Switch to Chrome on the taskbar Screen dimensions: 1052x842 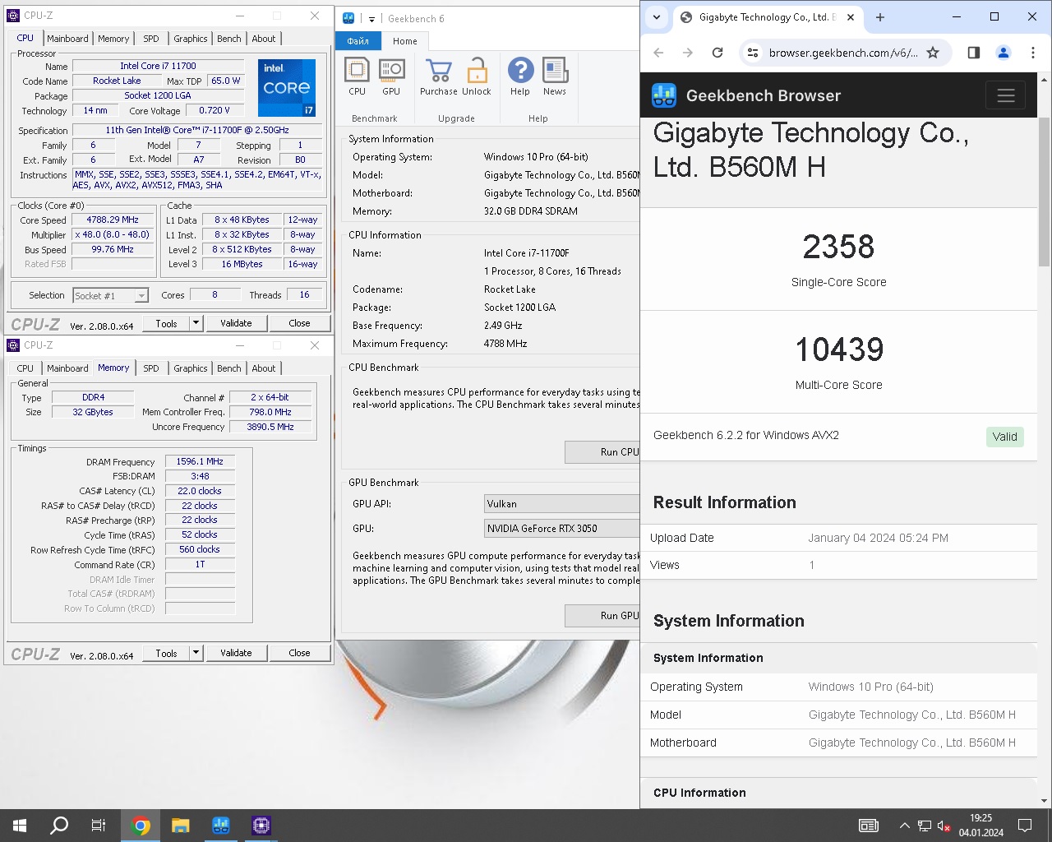pyautogui.click(x=141, y=826)
